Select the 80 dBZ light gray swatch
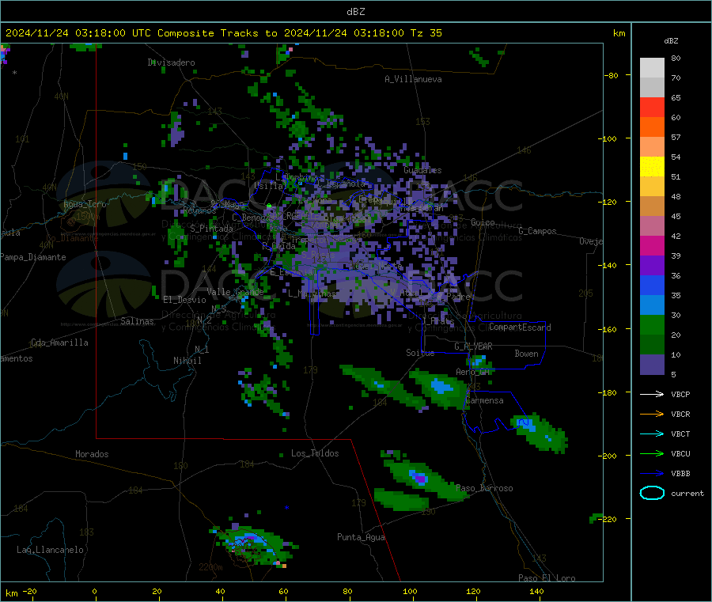The image size is (712, 602). (652, 68)
